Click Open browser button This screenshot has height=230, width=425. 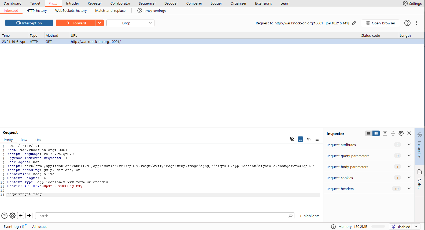pyautogui.click(x=380, y=23)
